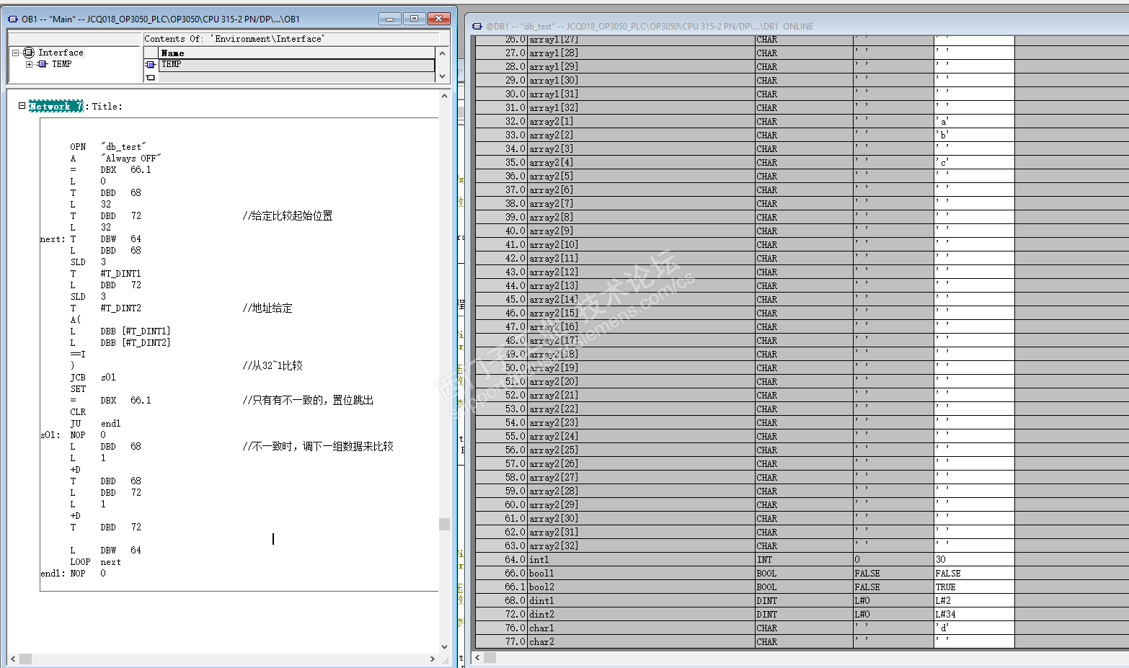
Task: Collapse Network 7 with its minus box
Action: click(x=22, y=105)
